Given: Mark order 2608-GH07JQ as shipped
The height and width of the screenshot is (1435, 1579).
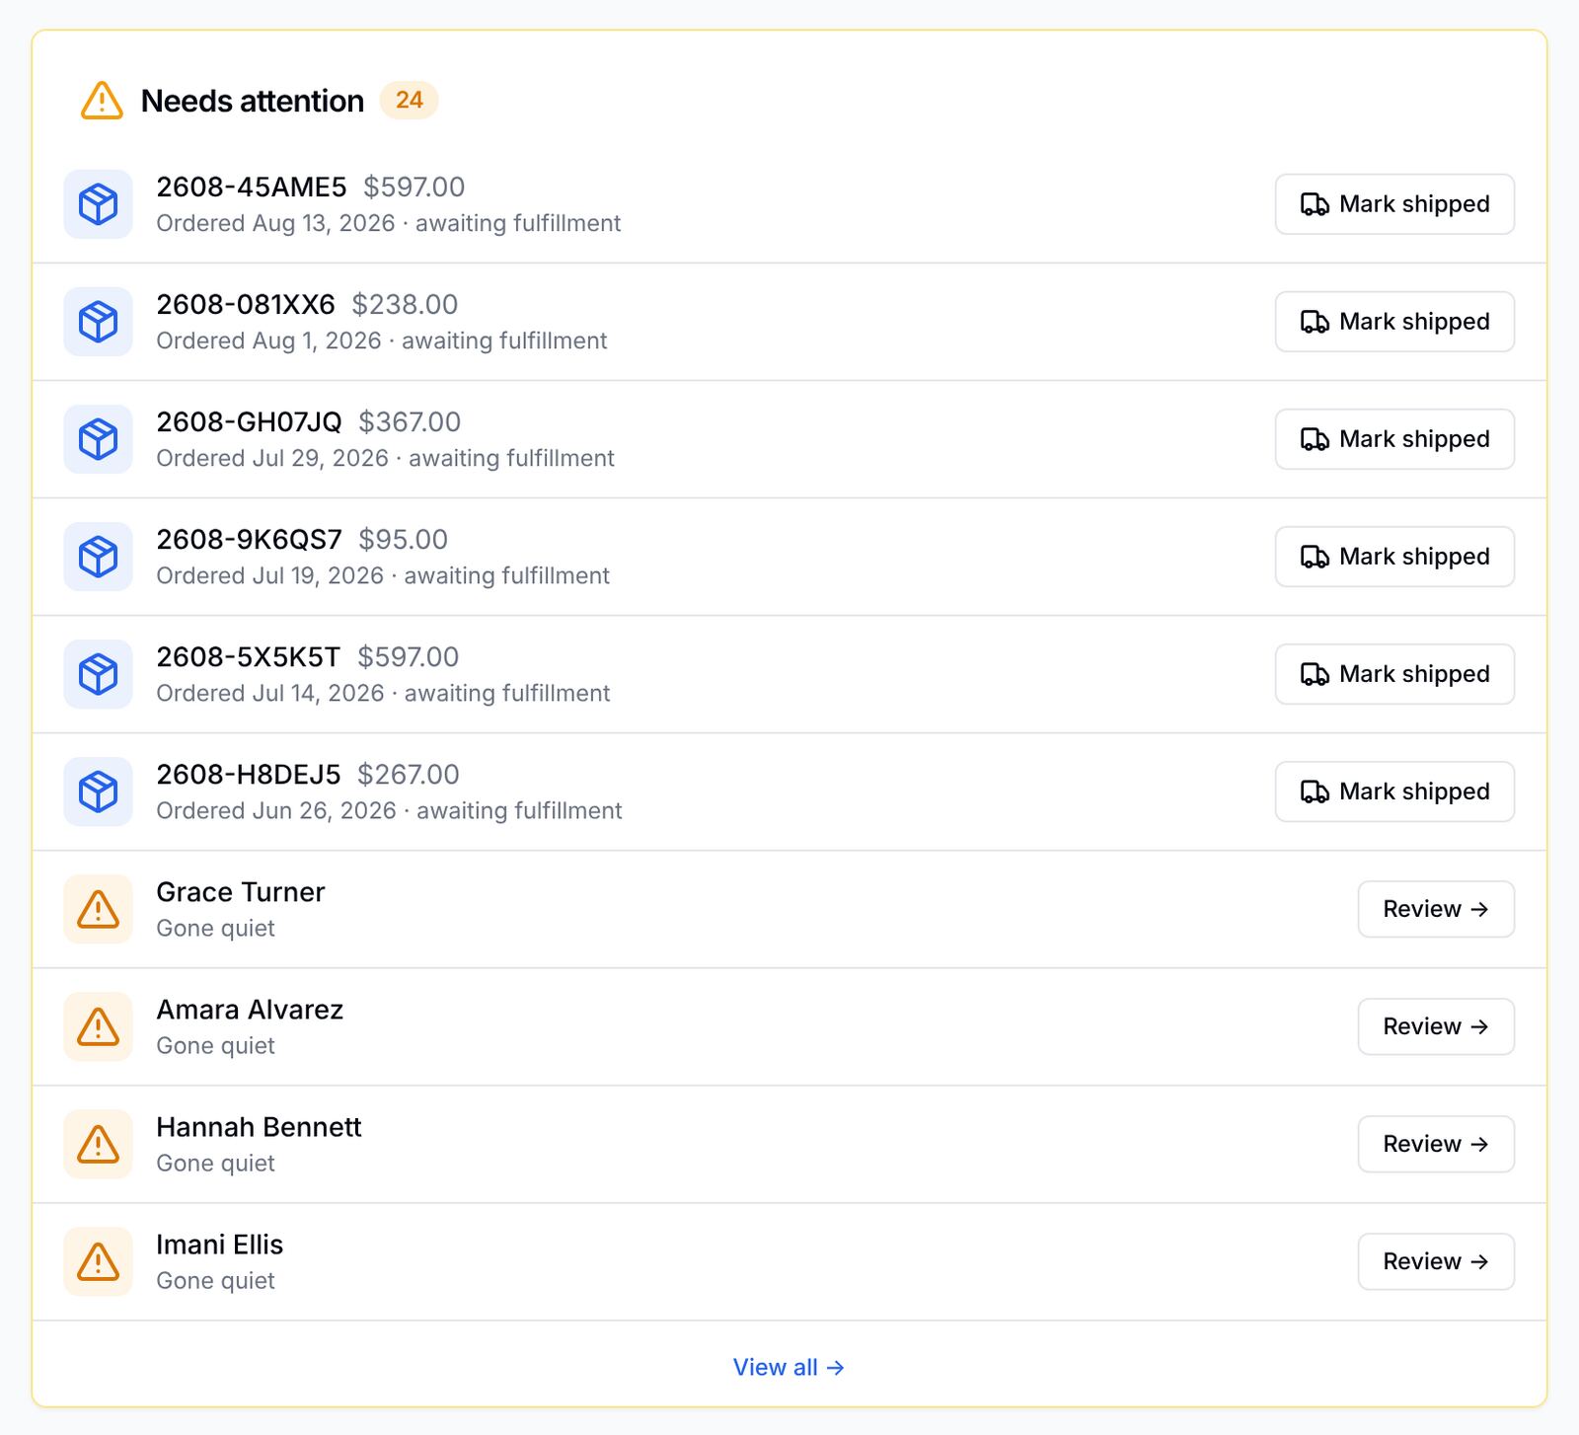Looking at the screenshot, I should point(1394,439).
